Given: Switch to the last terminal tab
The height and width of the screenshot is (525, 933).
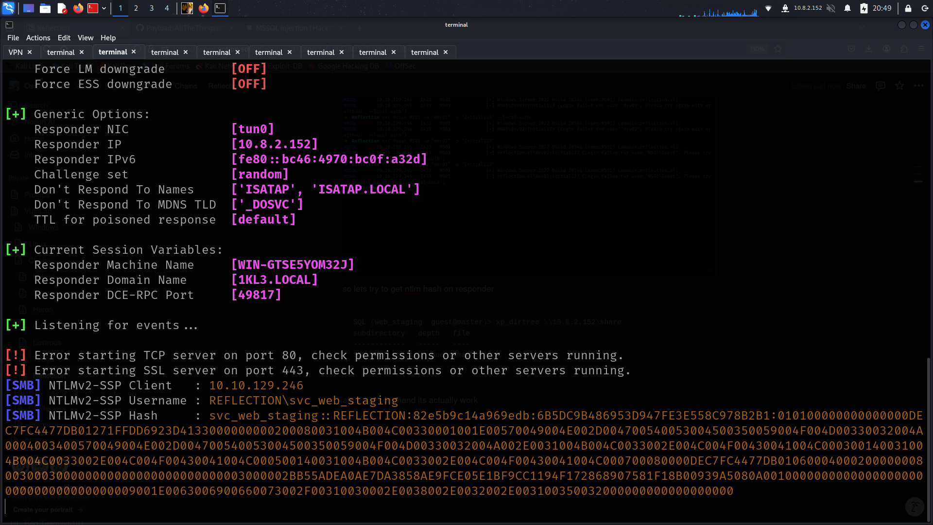Looking at the screenshot, I should [x=425, y=52].
